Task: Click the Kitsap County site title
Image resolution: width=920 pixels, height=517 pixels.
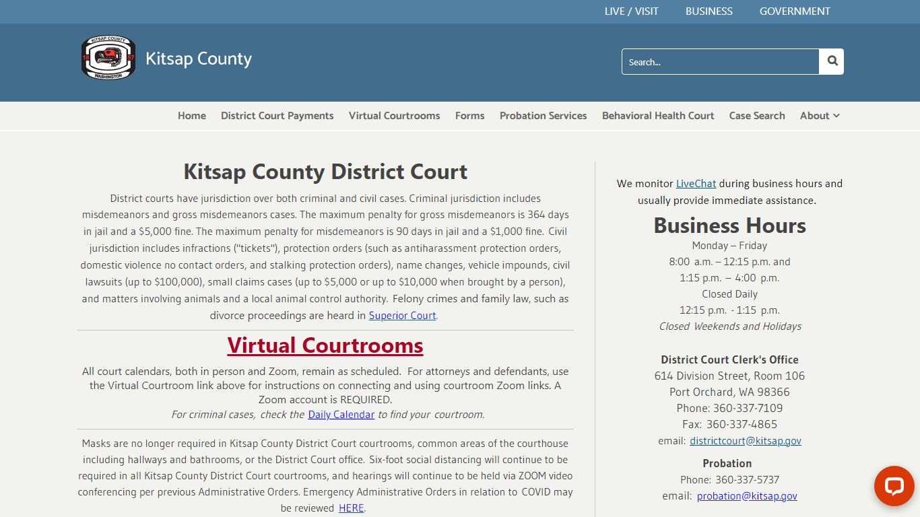Action: click(199, 59)
